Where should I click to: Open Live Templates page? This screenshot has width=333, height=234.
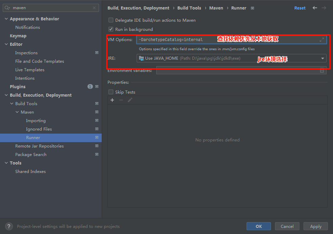coord(30,70)
